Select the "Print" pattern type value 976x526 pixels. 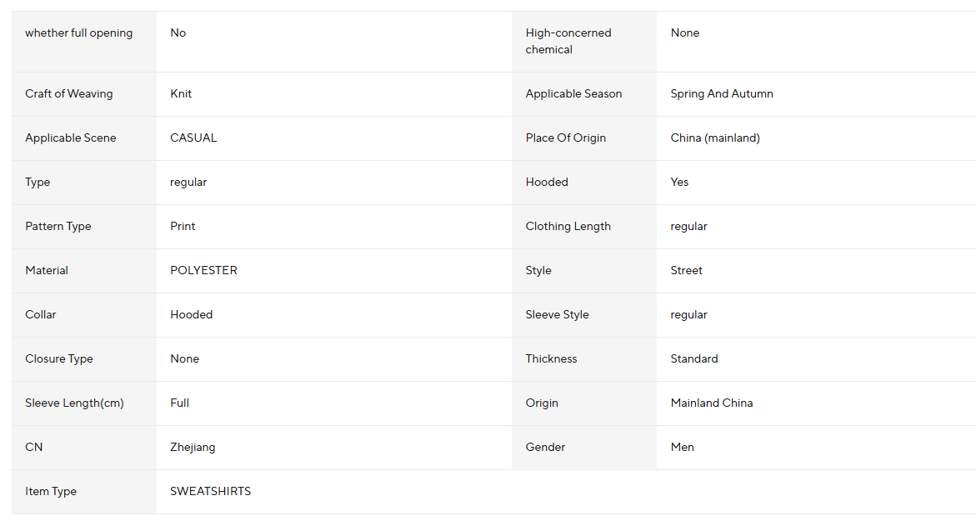click(183, 227)
